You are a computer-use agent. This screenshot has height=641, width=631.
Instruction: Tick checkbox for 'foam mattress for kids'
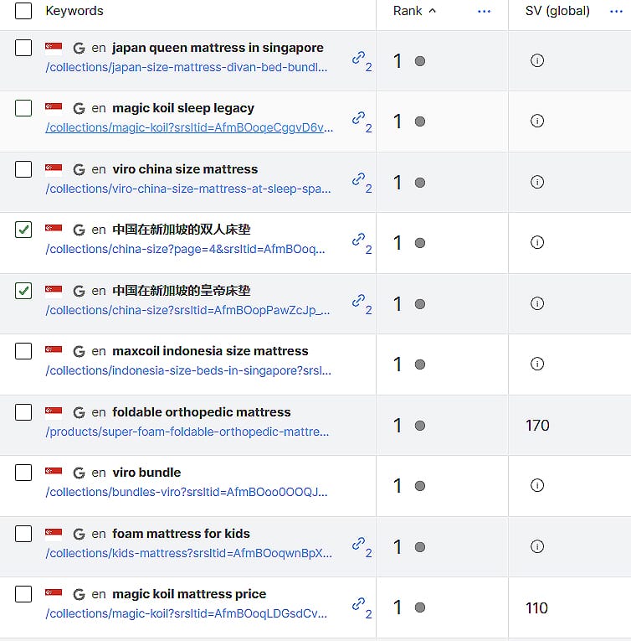tap(23, 534)
